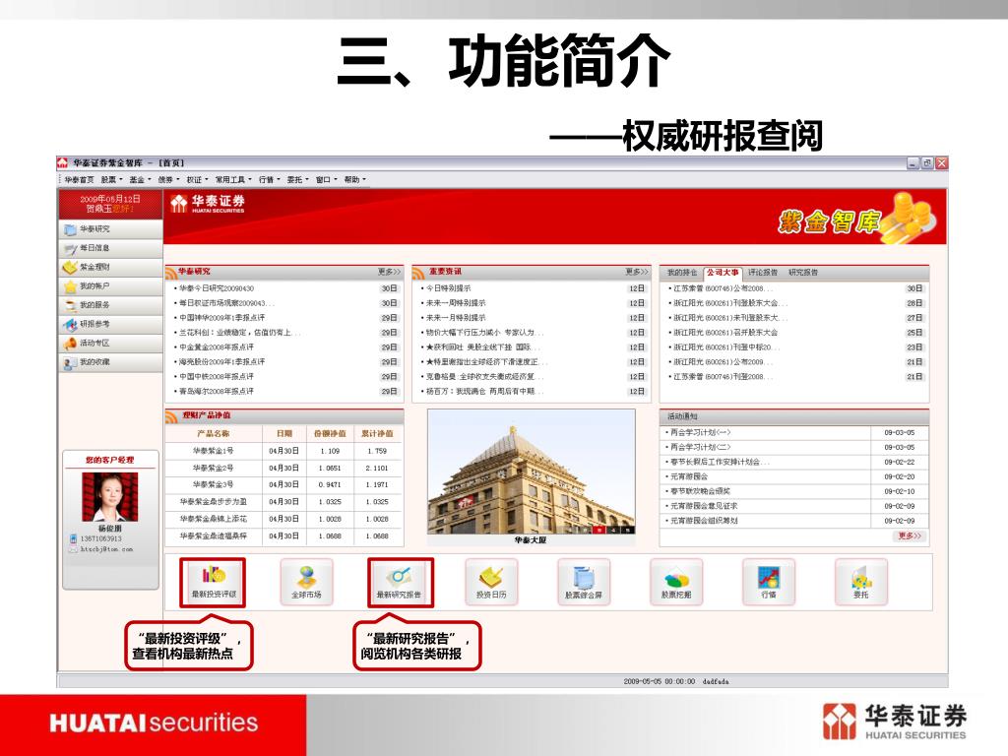Switch to the 评论报告 tab
This screenshot has height=756, width=1008.
point(763,274)
